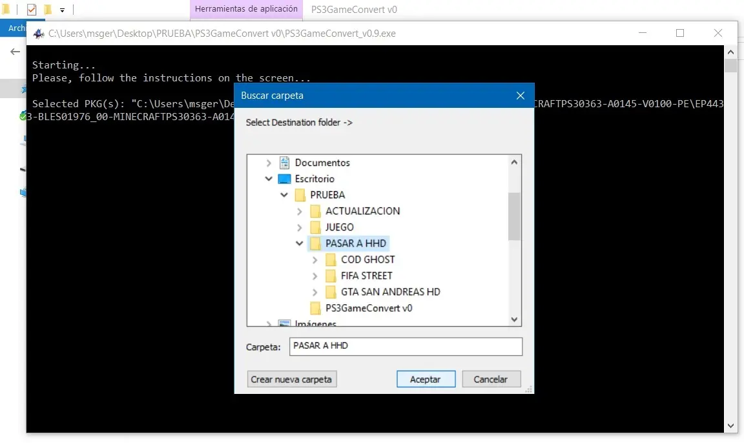Click console window scroll-up arrow

click(x=730, y=52)
